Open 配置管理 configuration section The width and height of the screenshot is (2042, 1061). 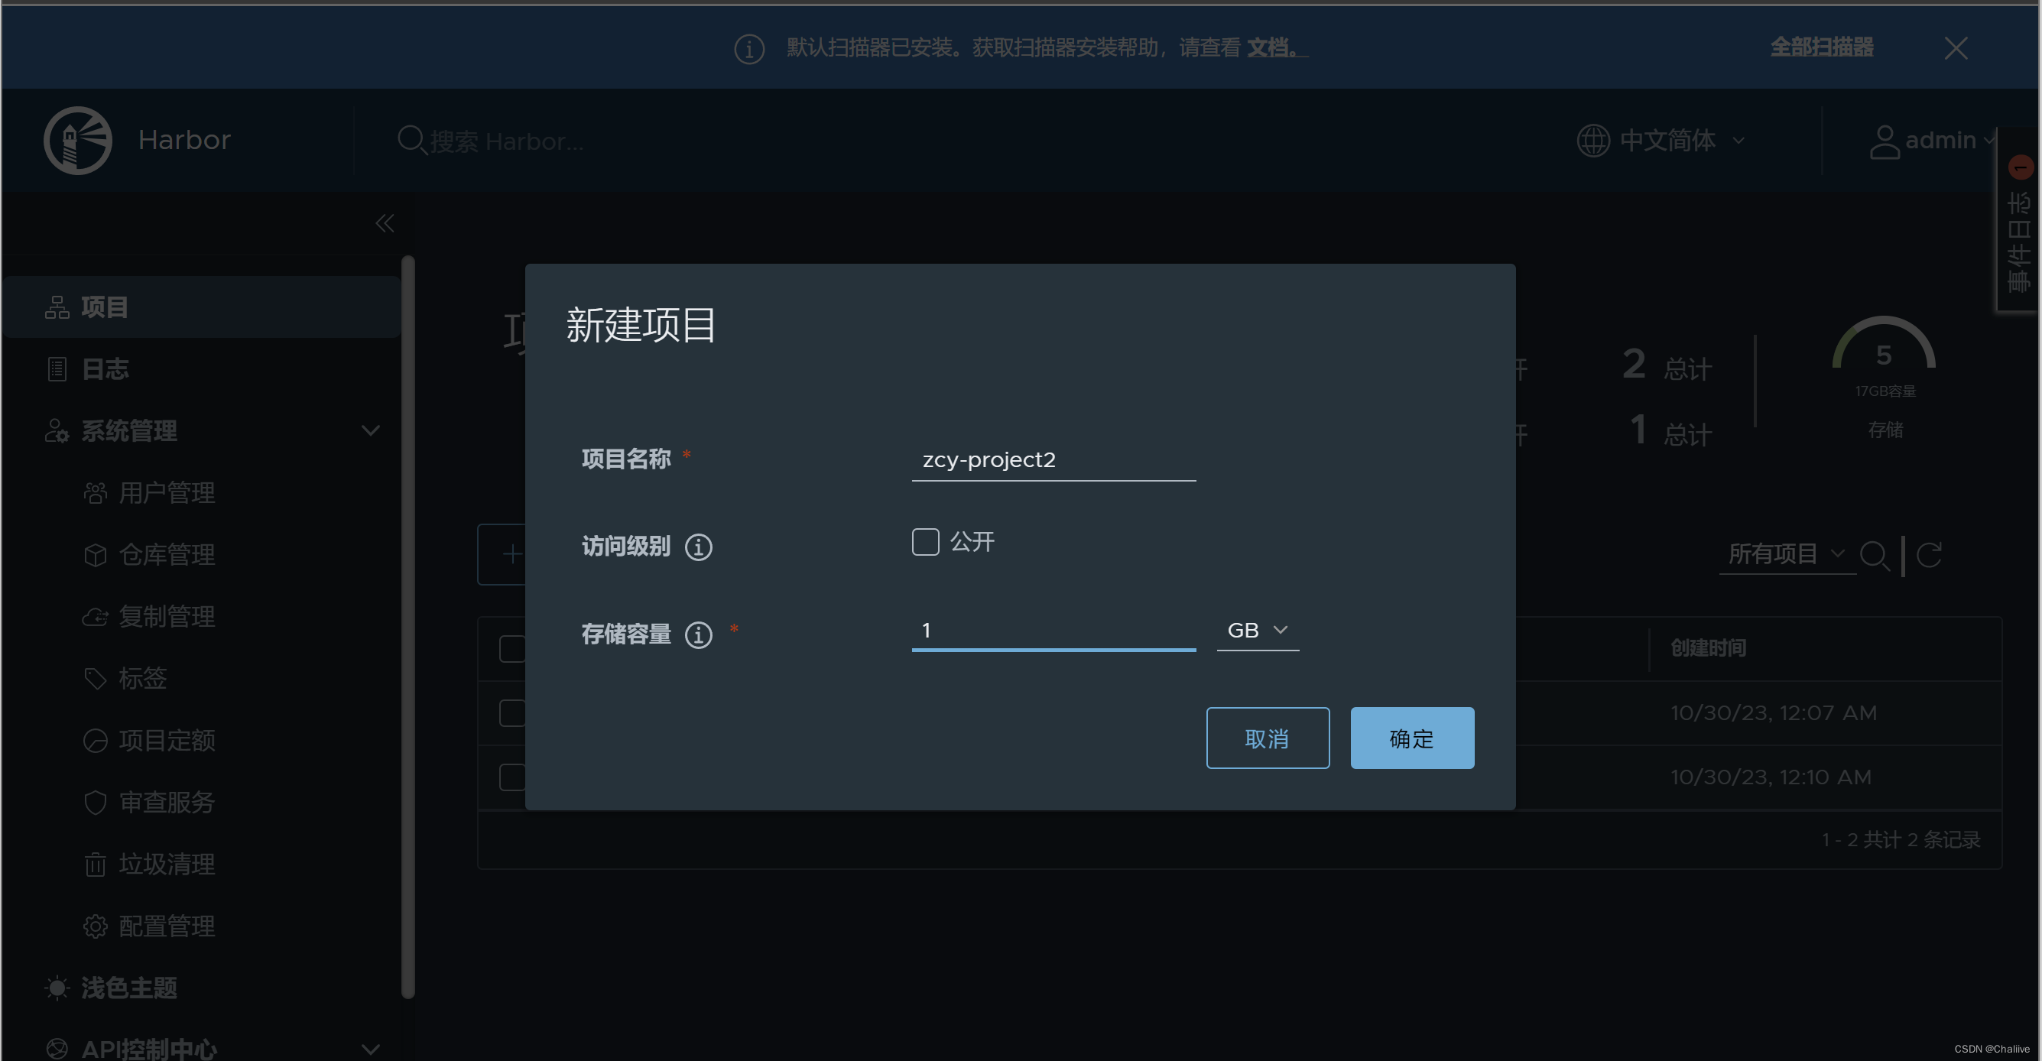pyautogui.click(x=164, y=926)
